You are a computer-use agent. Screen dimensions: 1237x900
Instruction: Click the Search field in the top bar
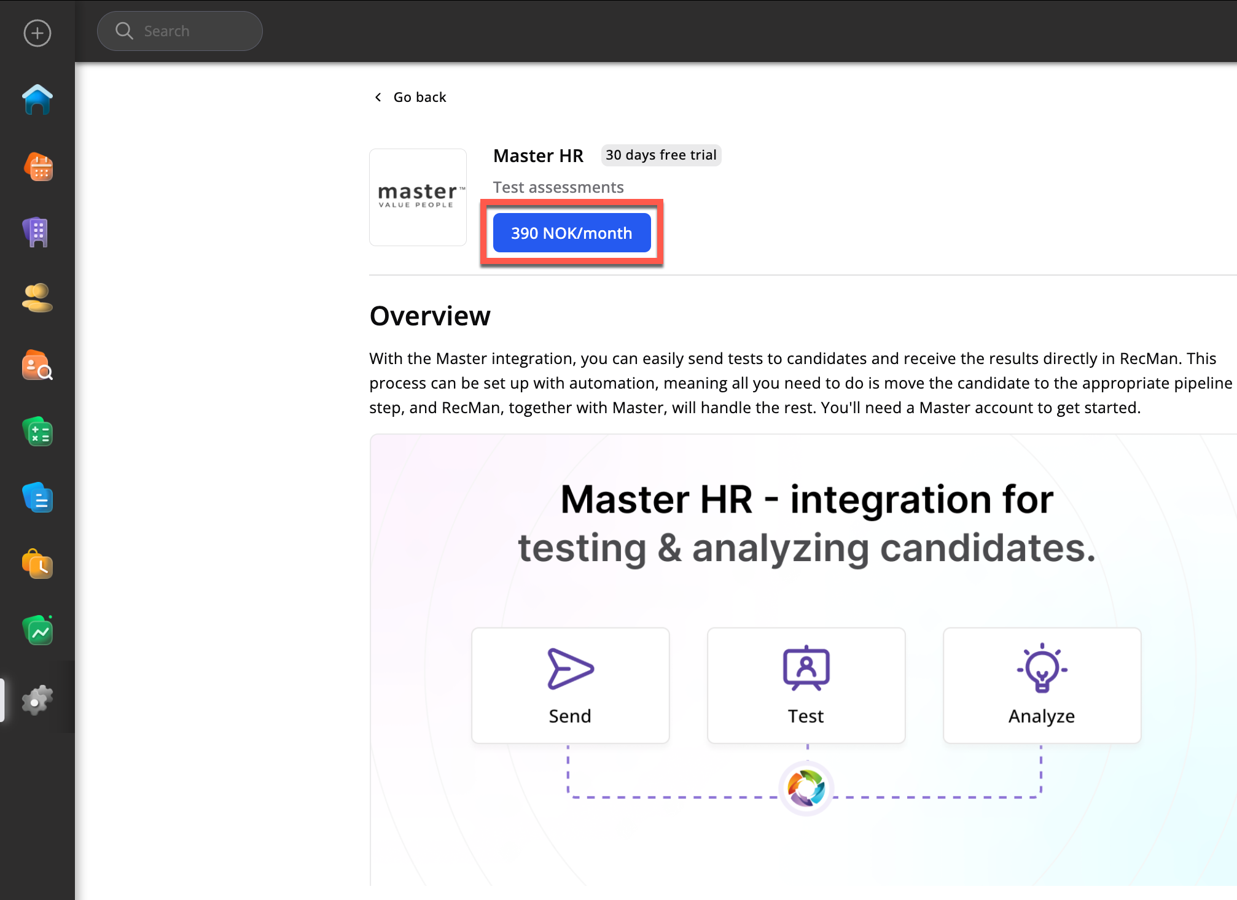click(180, 31)
